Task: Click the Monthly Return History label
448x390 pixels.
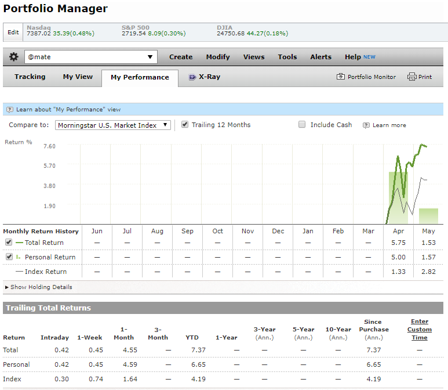Action: [x=41, y=231]
